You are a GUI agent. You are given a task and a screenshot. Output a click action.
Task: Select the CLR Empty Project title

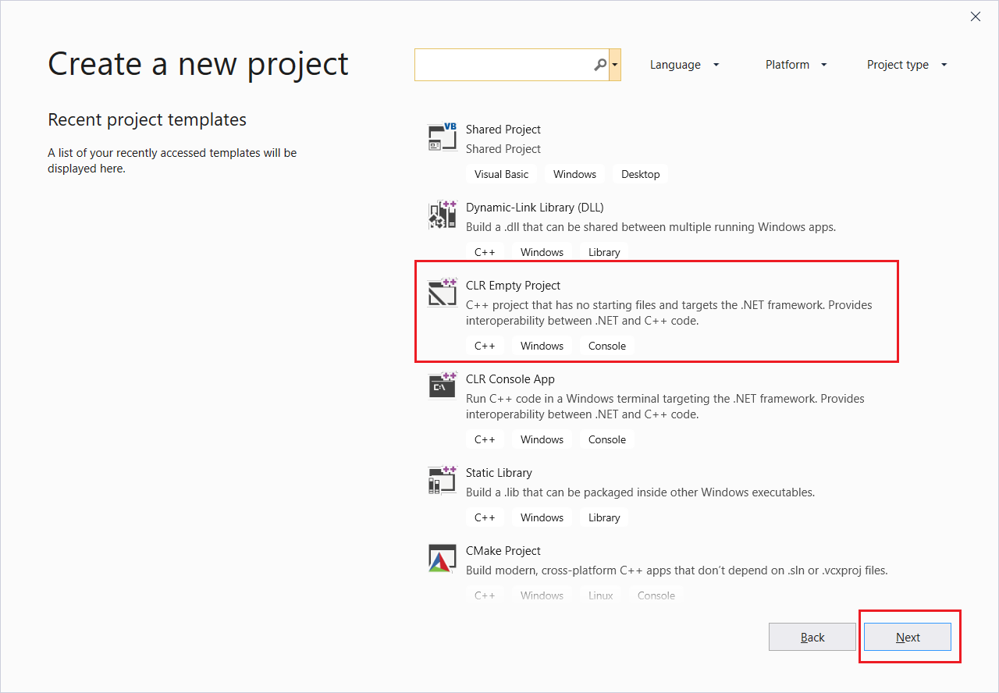(513, 286)
